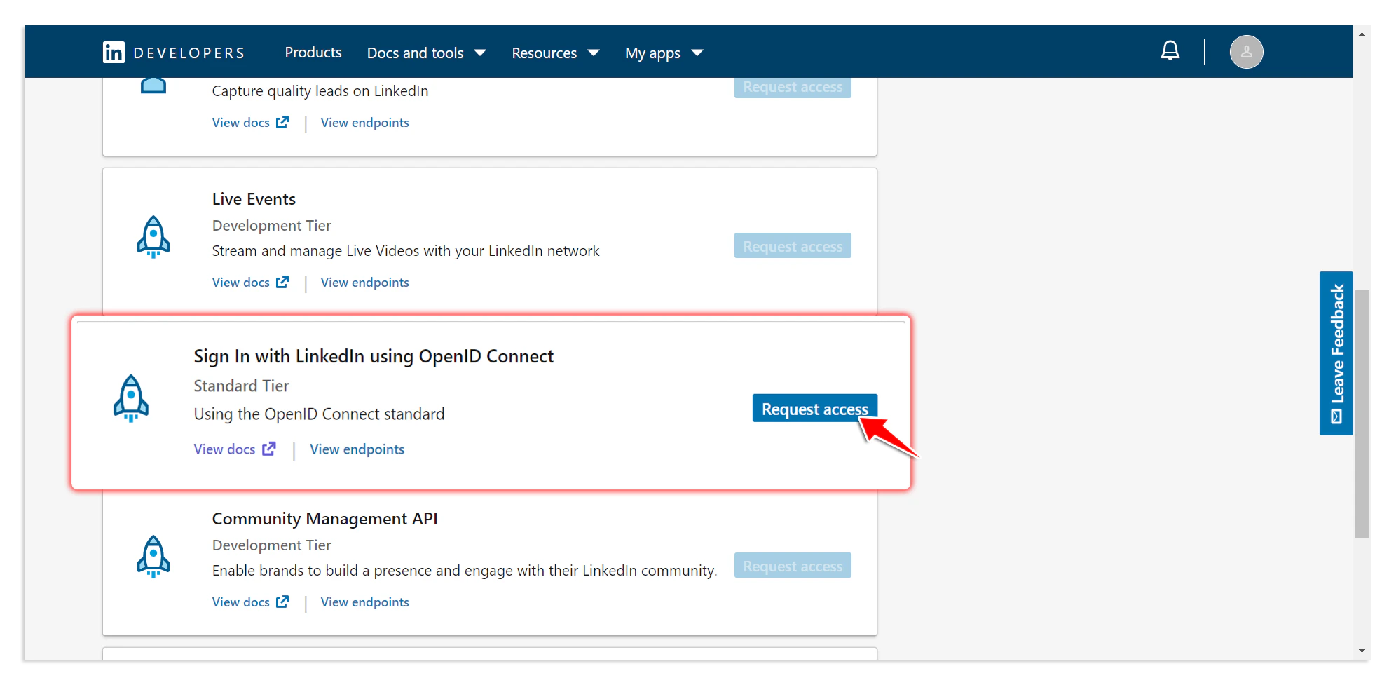Request access to the Live Events product
Screen dimensions: 1396x685
tap(792, 245)
